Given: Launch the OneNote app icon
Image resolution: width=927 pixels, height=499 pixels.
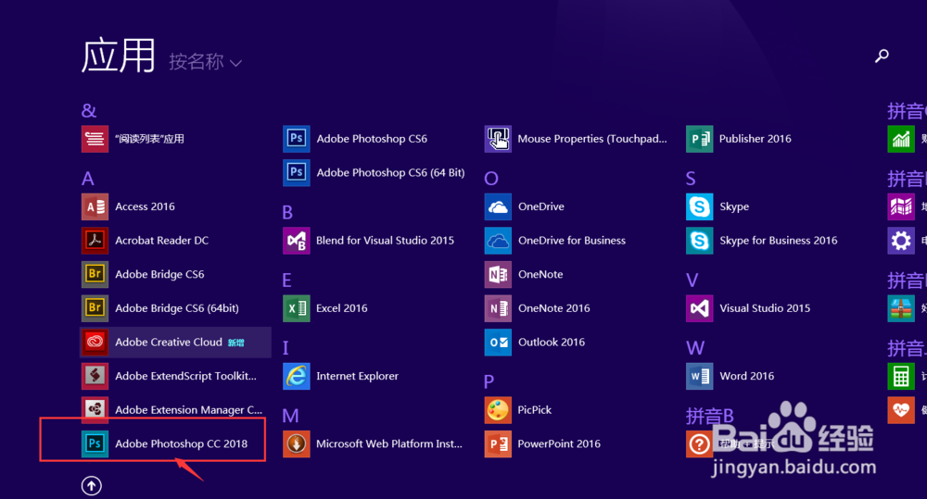Looking at the screenshot, I should (x=498, y=274).
